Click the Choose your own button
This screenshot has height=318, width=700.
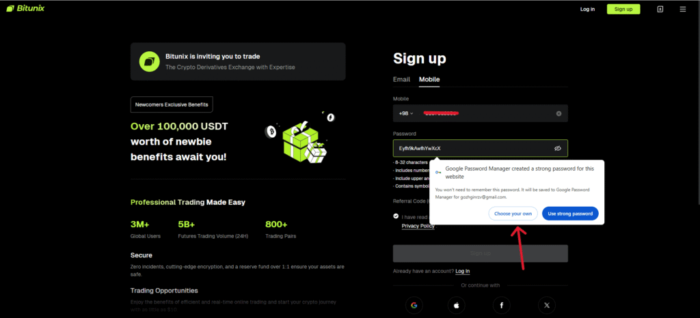click(513, 214)
